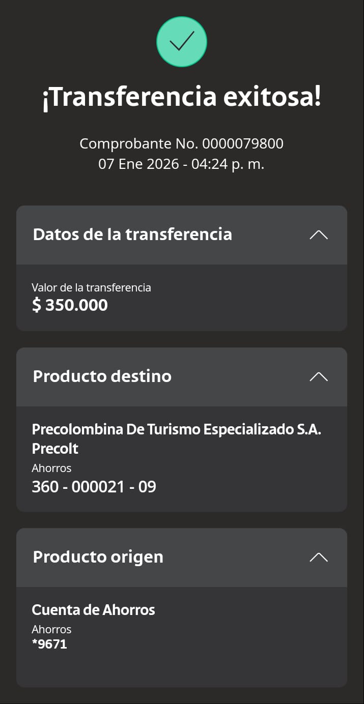Collapse the Datos de la transferencia chevron
The height and width of the screenshot is (704, 364).
coord(319,234)
